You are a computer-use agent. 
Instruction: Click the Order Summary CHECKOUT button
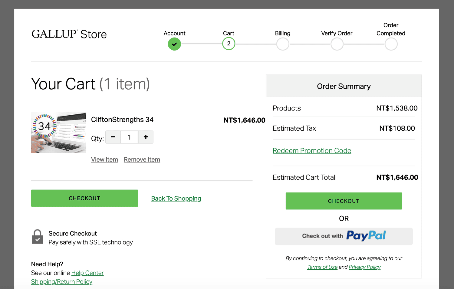pos(344,201)
